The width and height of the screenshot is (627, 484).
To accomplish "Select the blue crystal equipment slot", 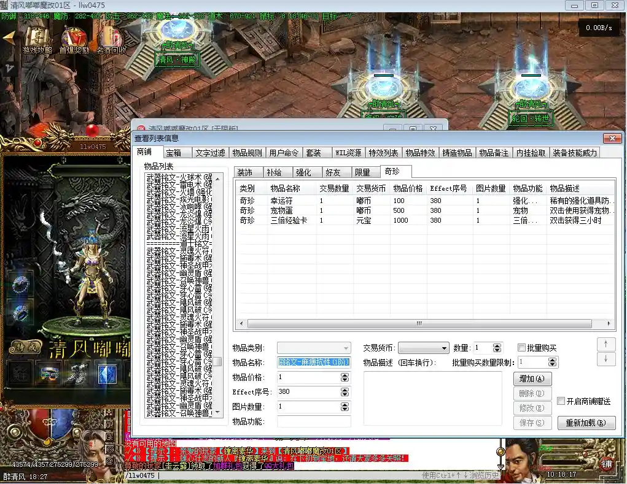I will (107, 375).
